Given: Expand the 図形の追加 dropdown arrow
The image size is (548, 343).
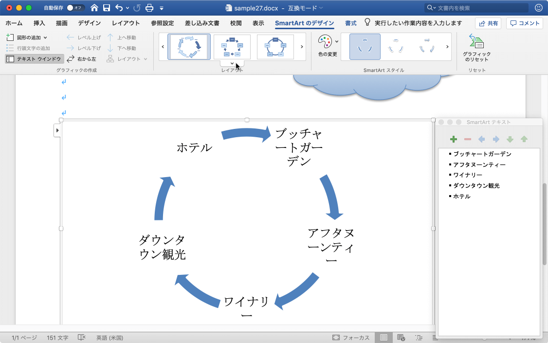Looking at the screenshot, I should pos(45,38).
